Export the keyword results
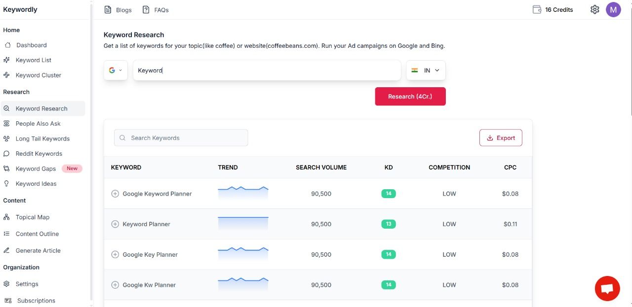The height and width of the screenshot is (307, 632). pos(501,138)
